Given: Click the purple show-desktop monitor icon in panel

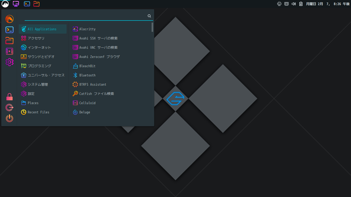Looking at the screenshot, I should point(16,4).
